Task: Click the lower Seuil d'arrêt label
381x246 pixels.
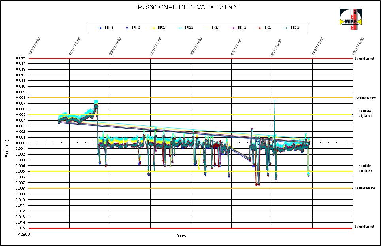Action: tap(364, 227)
